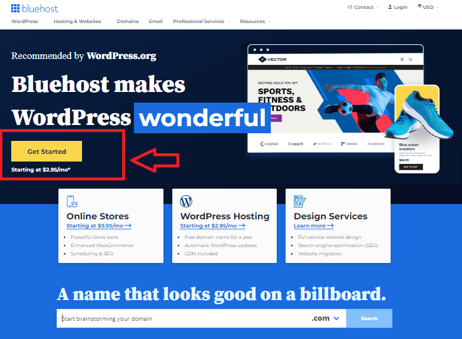The width and height of the screenshot is (462, 339).
Task: Click the 'Blue ocean sneakers' product label
Action: coord(408,147)
